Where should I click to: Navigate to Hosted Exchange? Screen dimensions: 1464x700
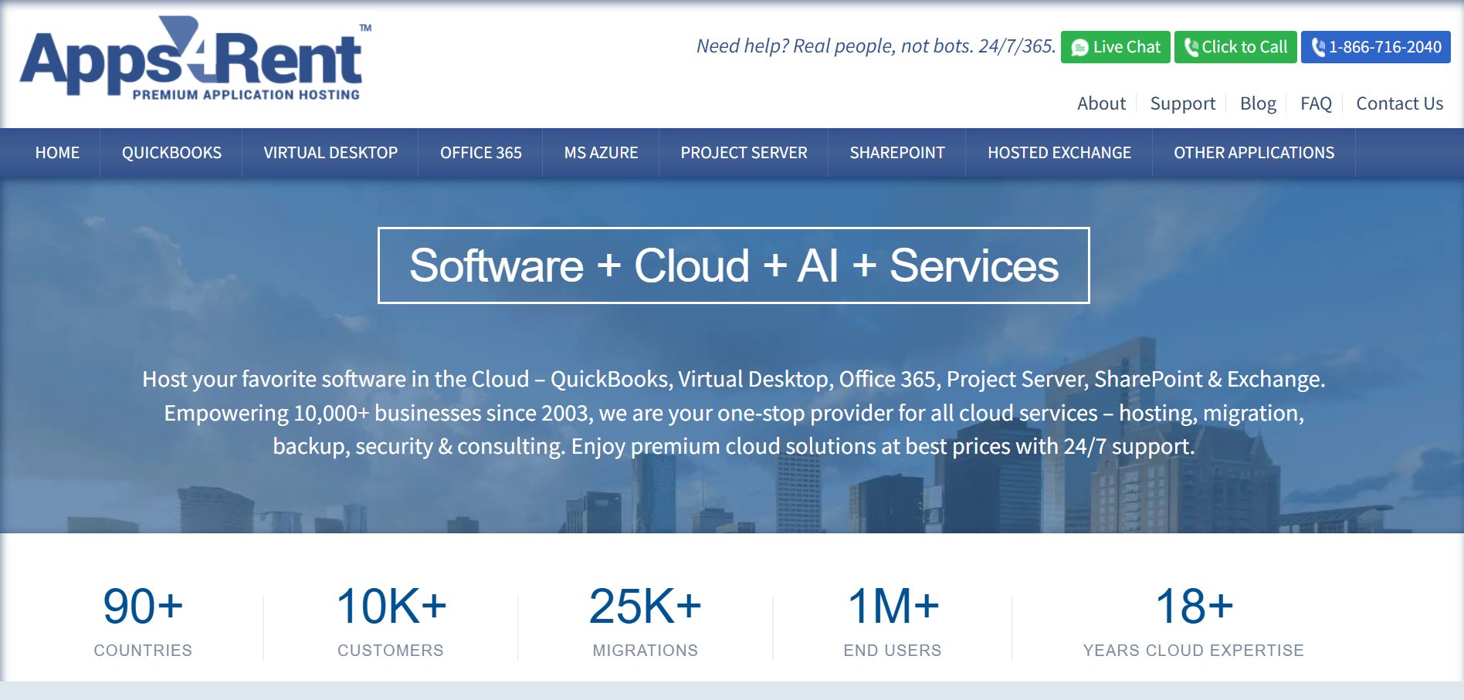coord(1059,153)
